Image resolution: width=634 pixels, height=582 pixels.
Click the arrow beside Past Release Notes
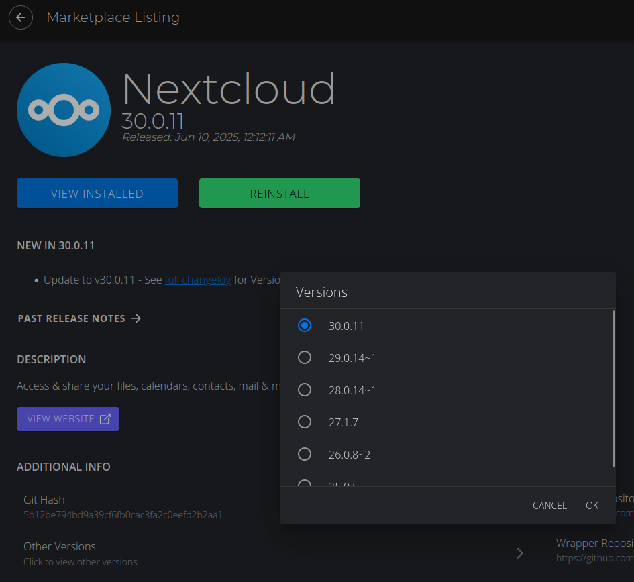pyautogui.click(x=136, y=318)
